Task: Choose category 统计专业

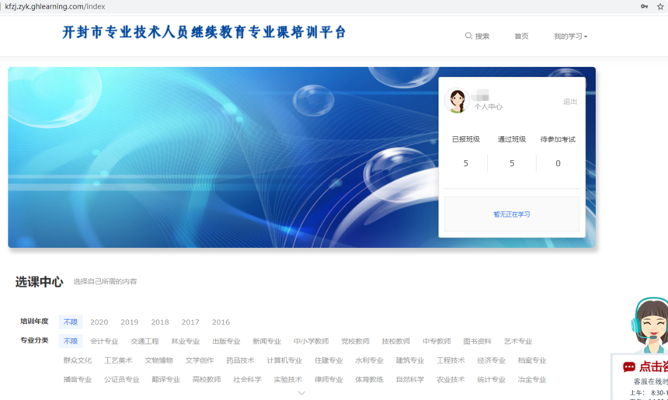Action: 492,380
